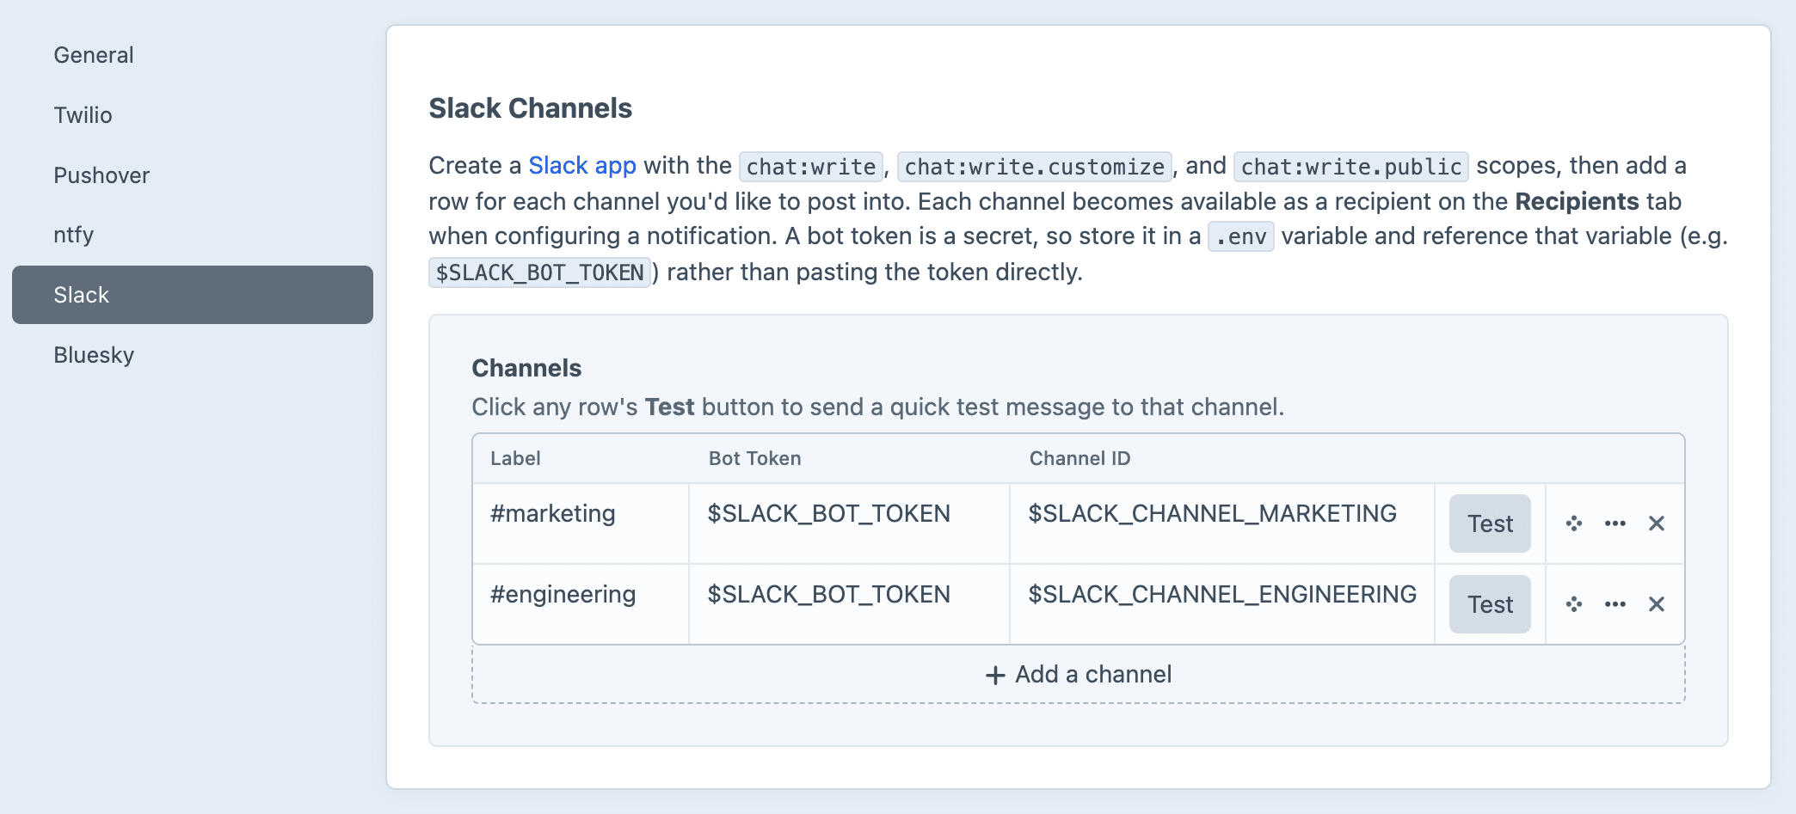The width and height of the screenshot is (1796, 814).
Task: Click the Slack Channels heading
Action: click(531, 108)
